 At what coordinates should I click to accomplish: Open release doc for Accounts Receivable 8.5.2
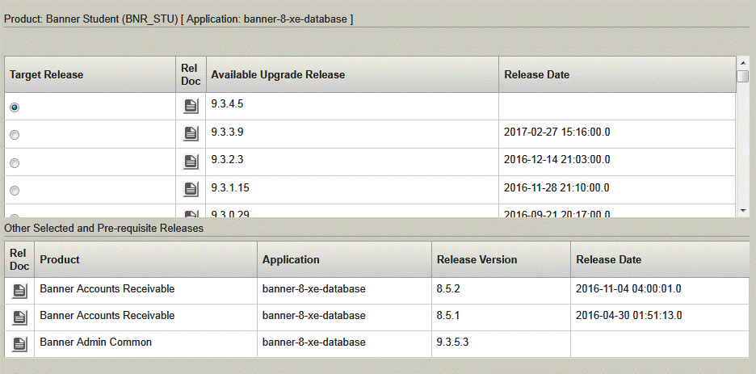tap(19, 291)
